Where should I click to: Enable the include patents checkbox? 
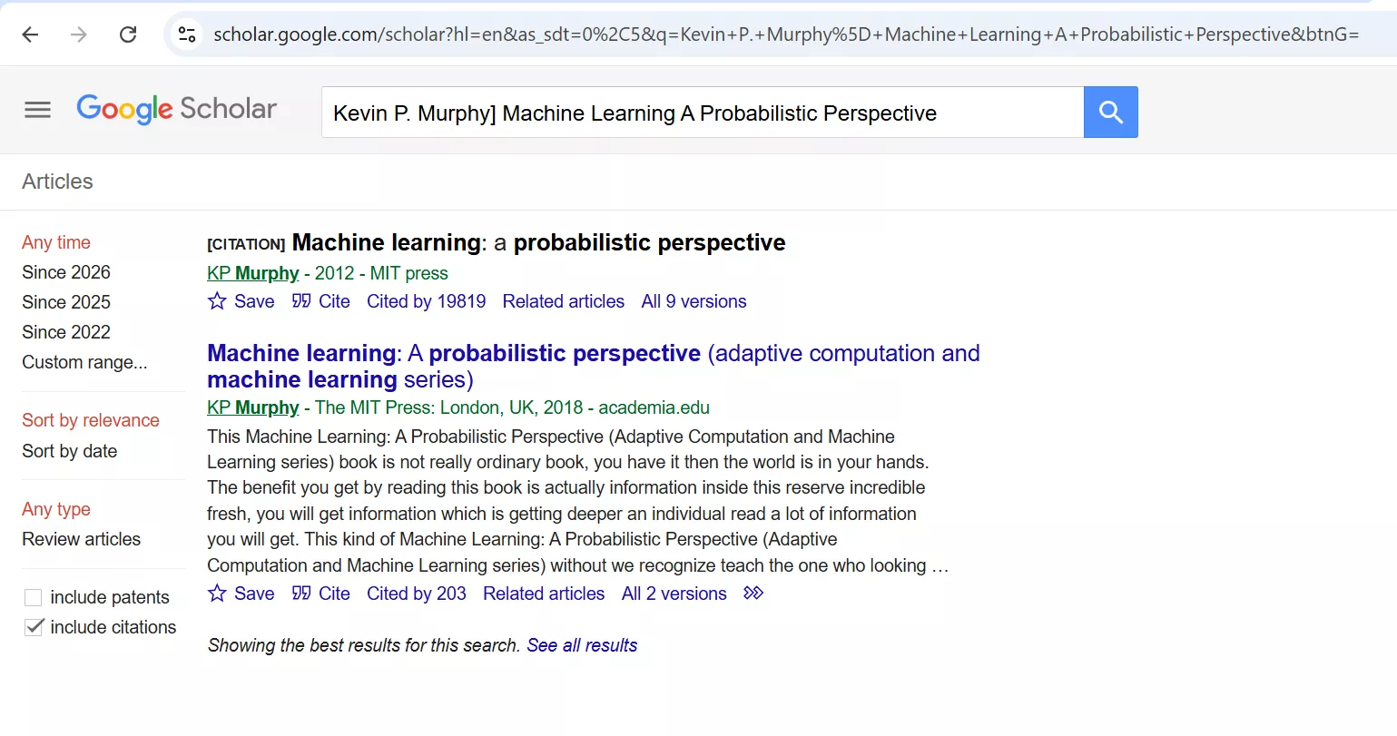(x=33, y=597)
